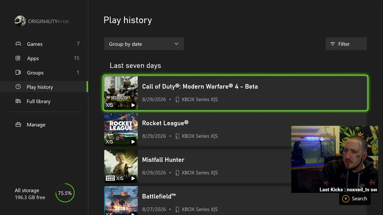Click the Rocket League cover thumbnail

click(x=121, y=130)
